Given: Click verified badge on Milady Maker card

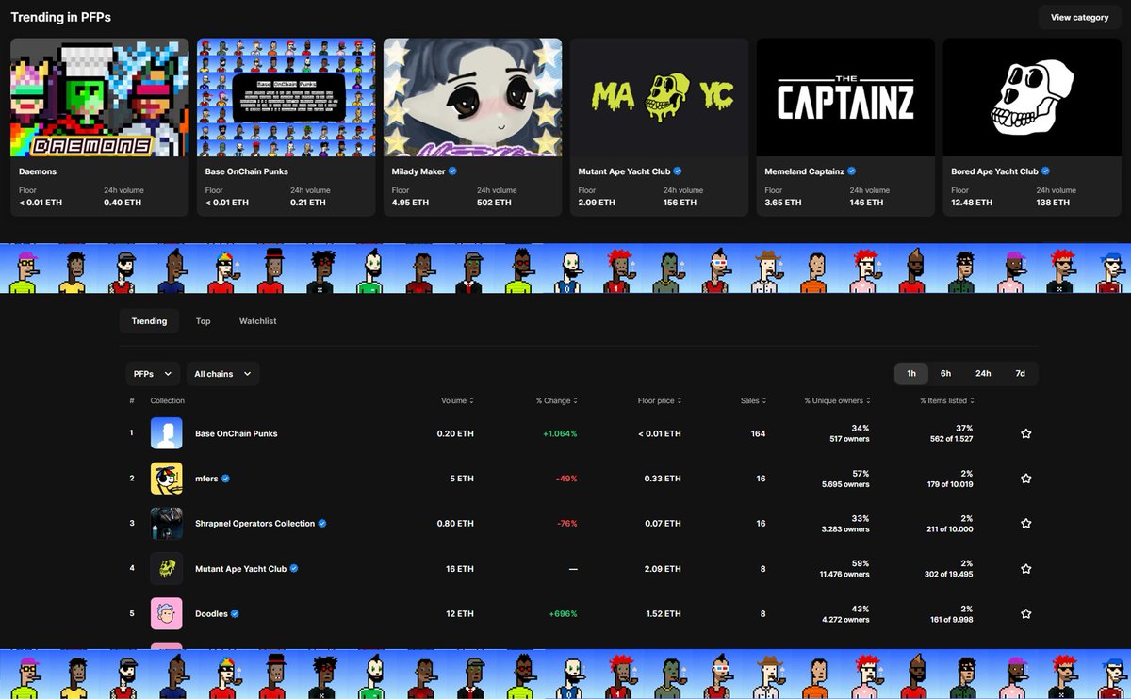Looking at the screenshot, I should (453, 171).
